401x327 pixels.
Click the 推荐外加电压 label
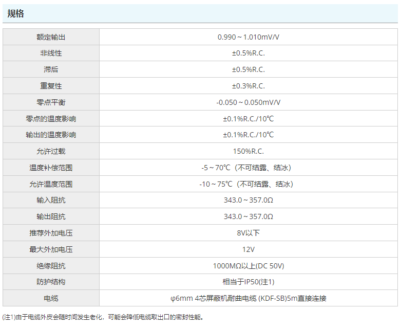(51, 233)
